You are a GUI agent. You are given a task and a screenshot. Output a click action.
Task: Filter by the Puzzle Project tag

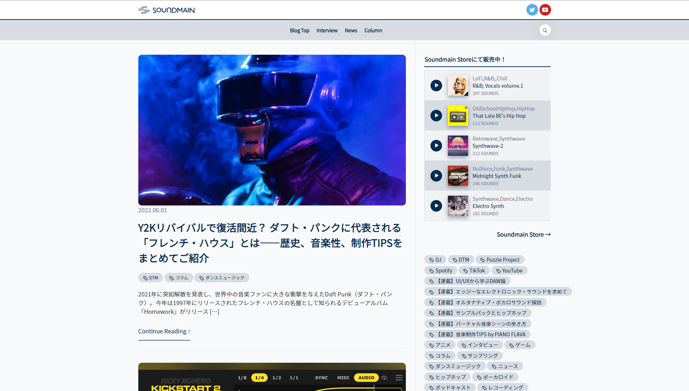click(x=500, y=259)
